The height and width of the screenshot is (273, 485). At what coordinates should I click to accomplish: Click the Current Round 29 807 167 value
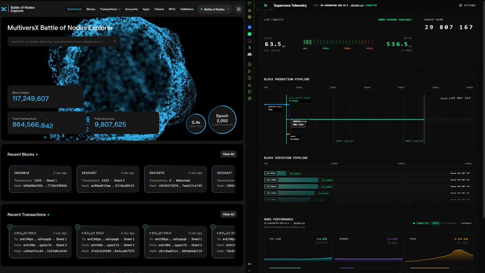pyautogui.click(x=449, y=27)
